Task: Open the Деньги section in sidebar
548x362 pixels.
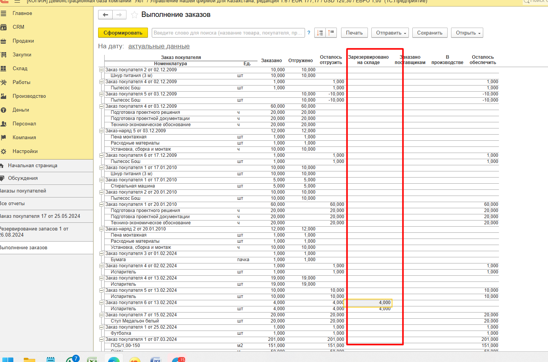Action: click(x=21, y=110)
